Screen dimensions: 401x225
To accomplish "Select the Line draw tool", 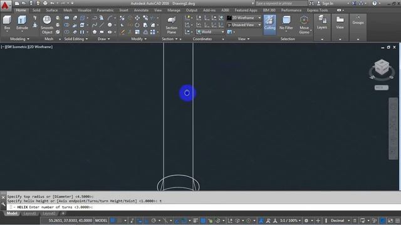I will [102, 25].
